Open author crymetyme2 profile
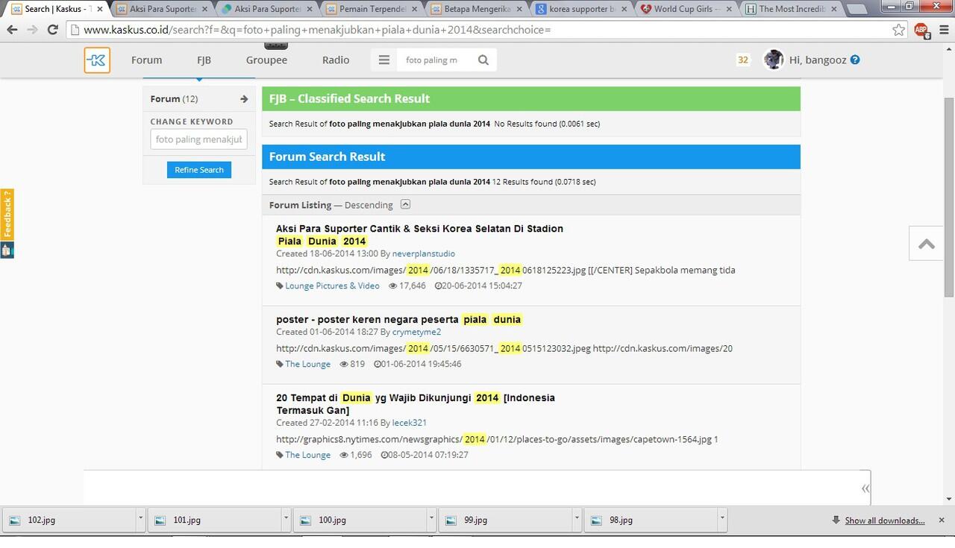Image resolution: width=955 pixels, height=548 pixels. click(x=416, y=332)
